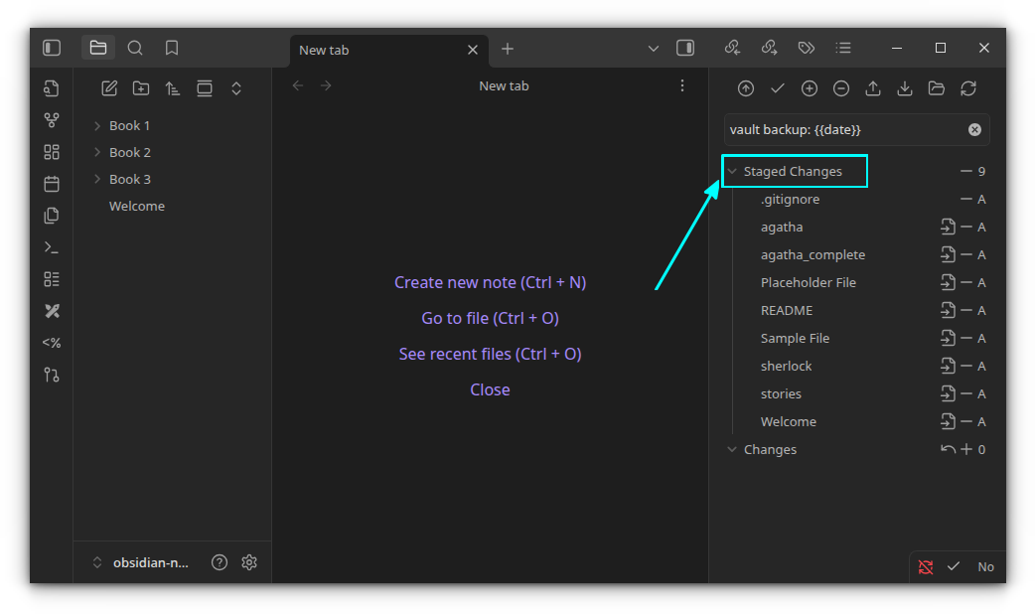
Task: Click the Create new note link
Action: coord(490,282)
